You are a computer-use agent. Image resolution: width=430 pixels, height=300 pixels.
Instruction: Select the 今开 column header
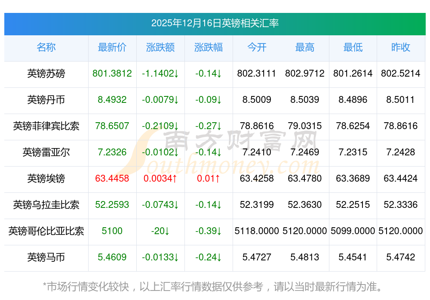coord(257,47)
